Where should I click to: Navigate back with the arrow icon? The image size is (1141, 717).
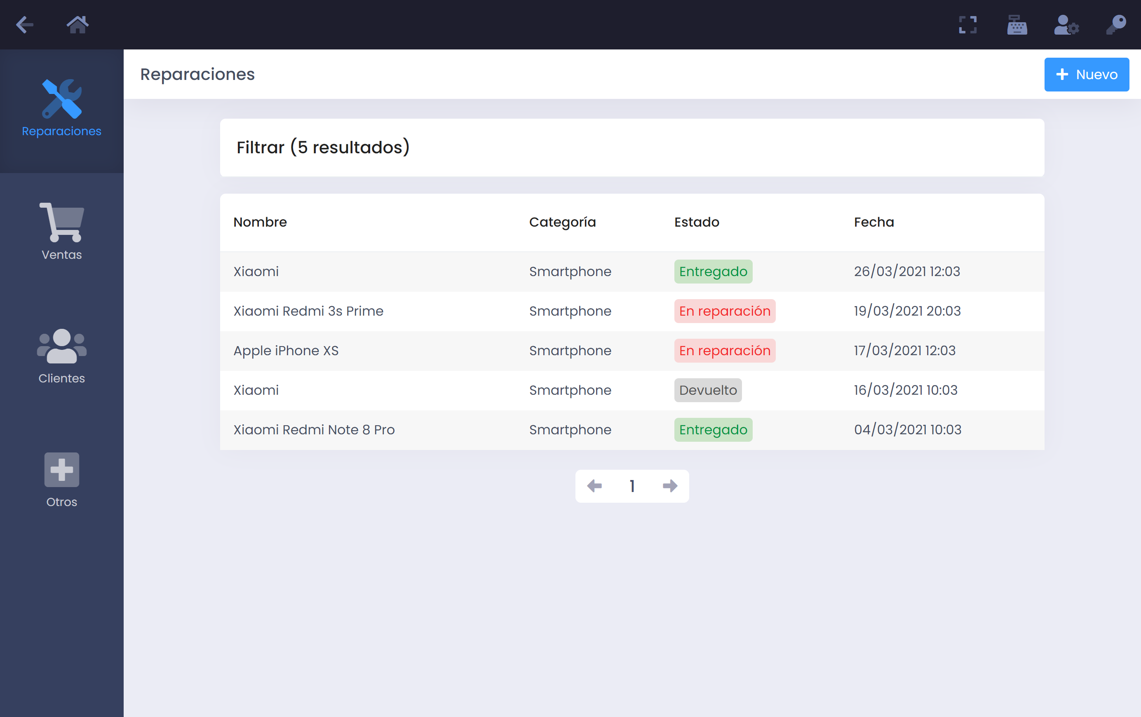pyautogui.click(x=25, y=25)
